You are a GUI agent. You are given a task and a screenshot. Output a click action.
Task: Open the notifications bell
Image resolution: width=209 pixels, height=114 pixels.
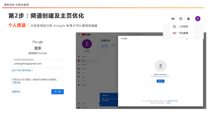click(188, 19)
